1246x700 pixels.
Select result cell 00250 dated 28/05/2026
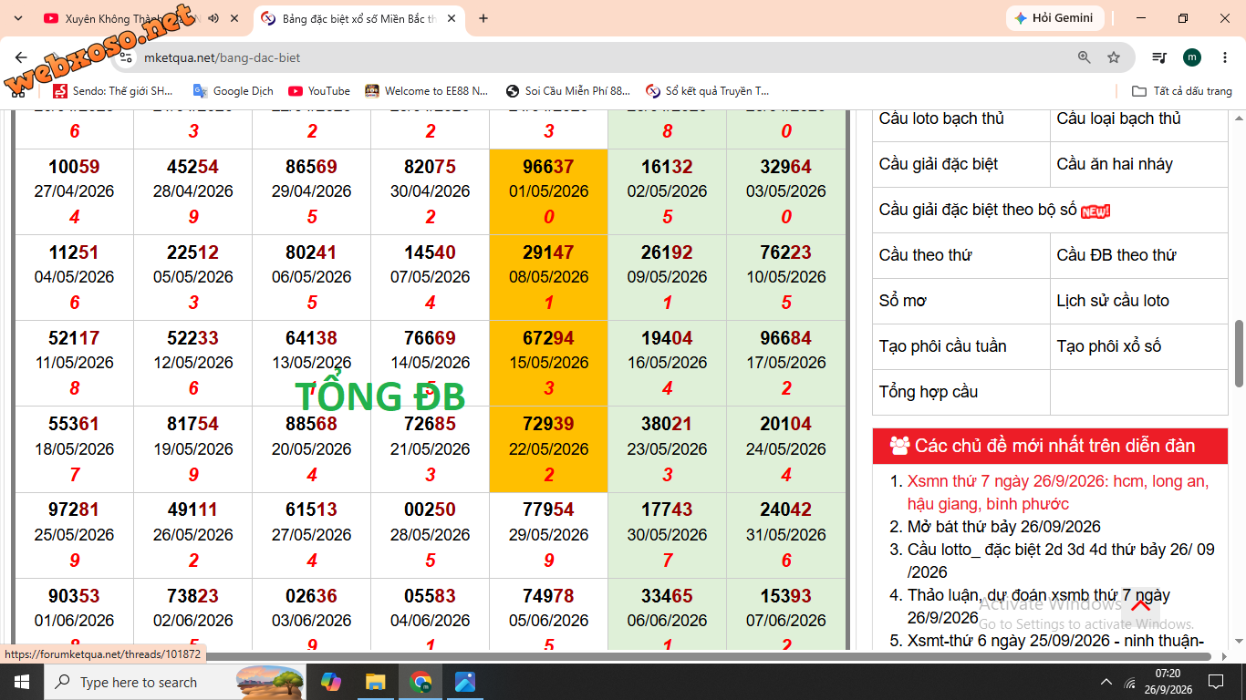coord(430,535)
